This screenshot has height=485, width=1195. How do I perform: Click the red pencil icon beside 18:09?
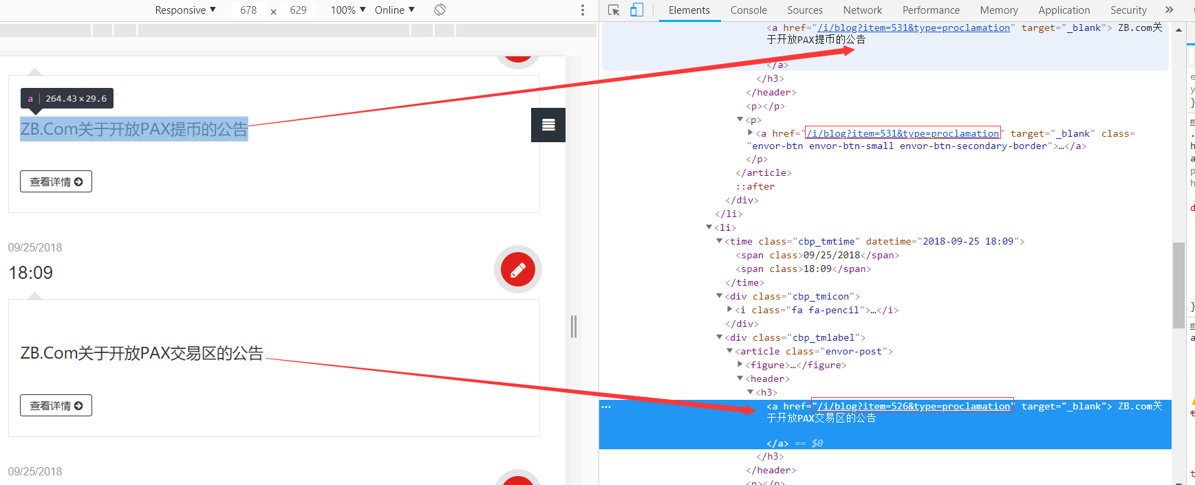pos(518,269)
